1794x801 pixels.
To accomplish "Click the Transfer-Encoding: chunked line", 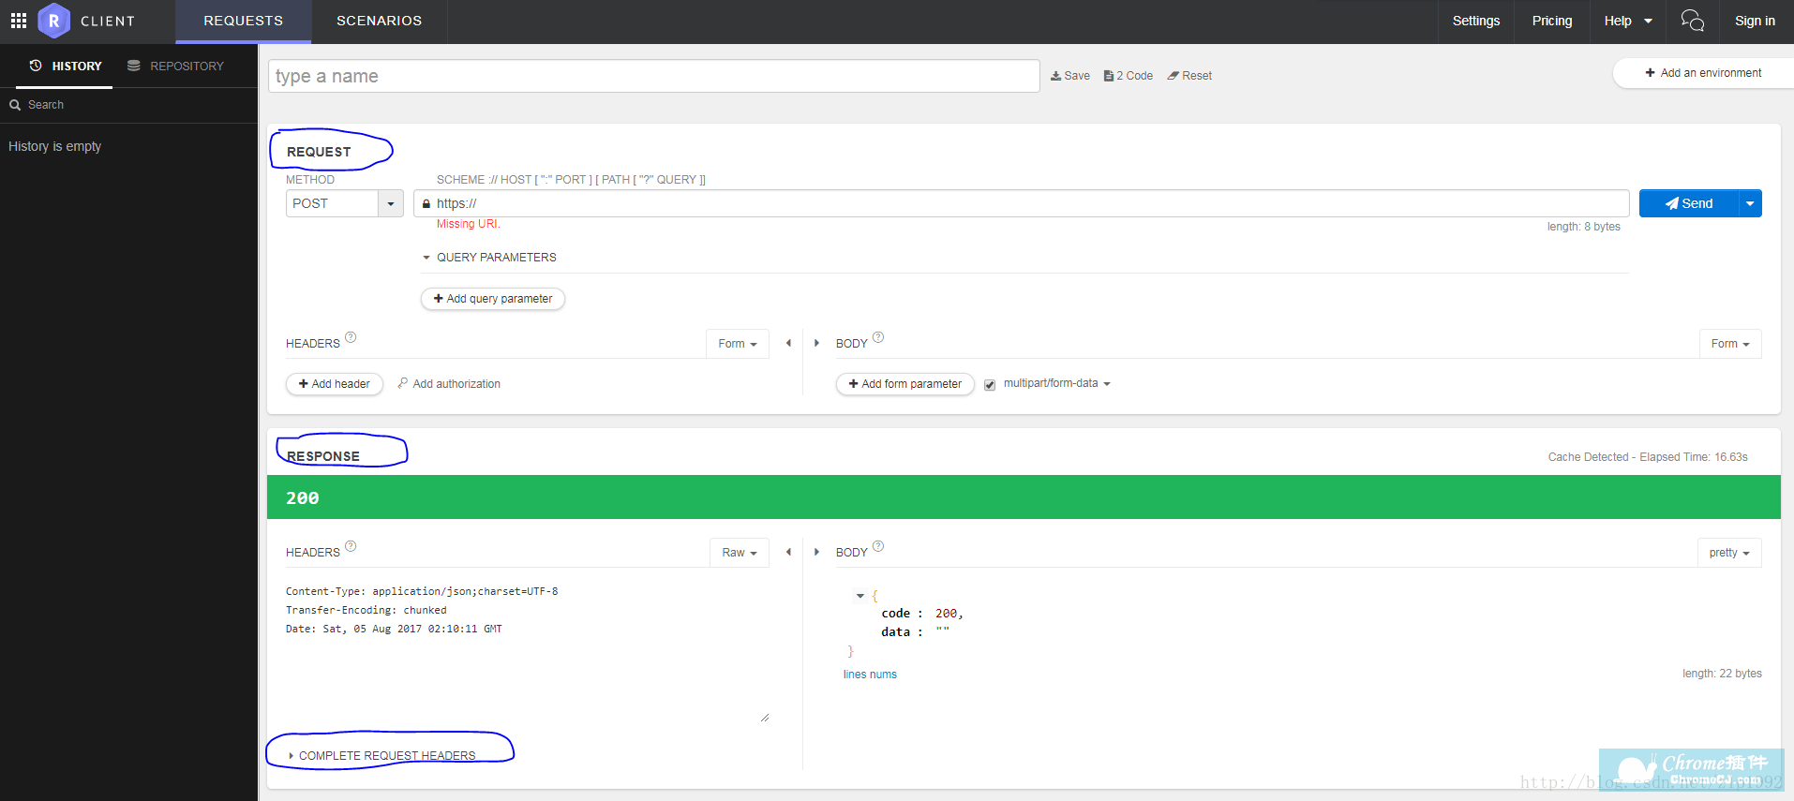I will point(366,610).
